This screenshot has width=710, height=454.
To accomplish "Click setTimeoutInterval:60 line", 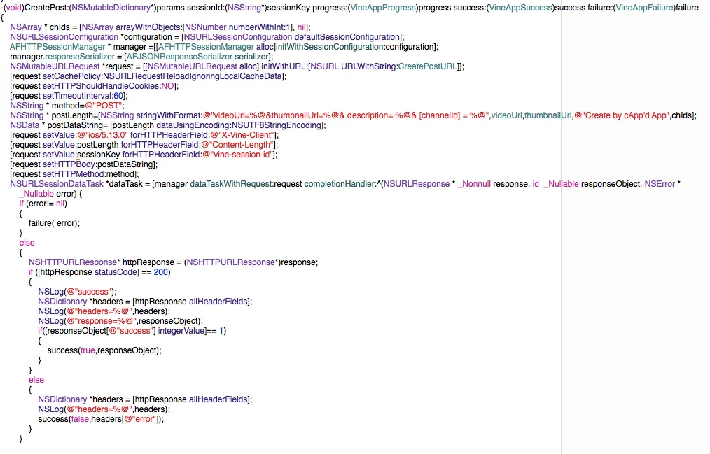I will 69,96.
